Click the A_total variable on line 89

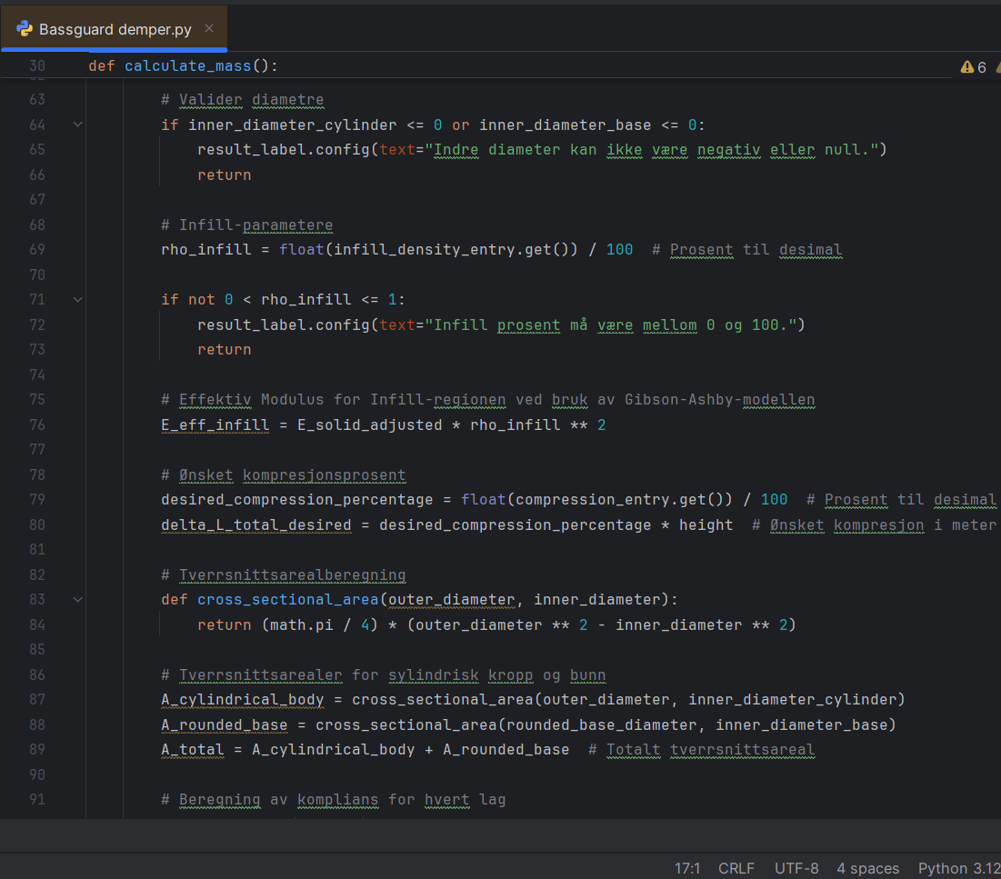pos(192,749)
